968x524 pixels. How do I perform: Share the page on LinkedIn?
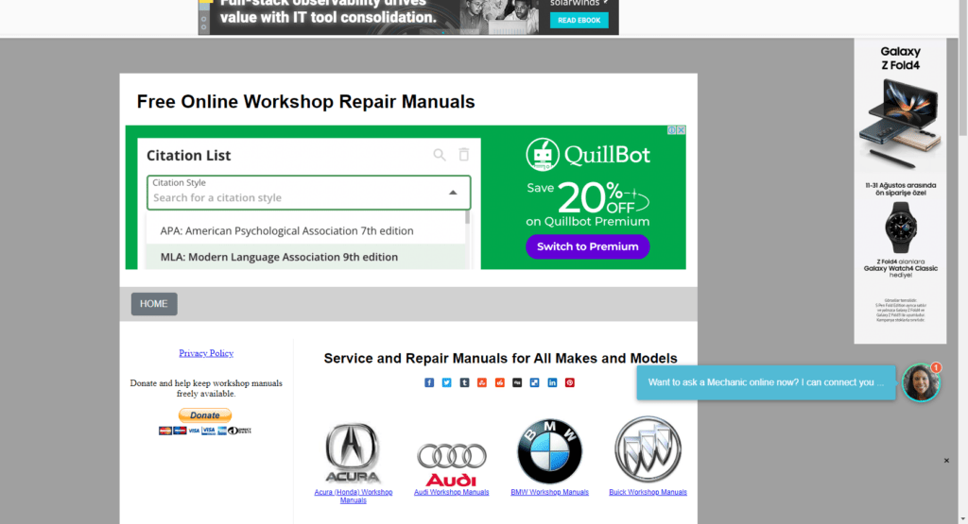click(552, 382)
